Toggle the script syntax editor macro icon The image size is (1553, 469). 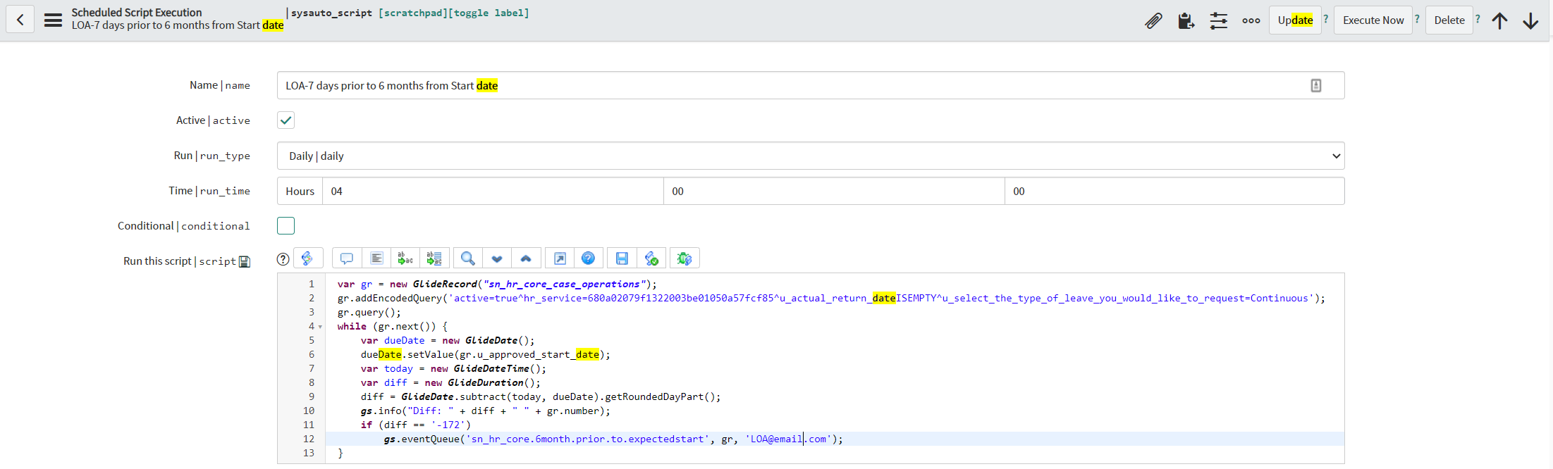pyautogui.click(x=307, y=258)
